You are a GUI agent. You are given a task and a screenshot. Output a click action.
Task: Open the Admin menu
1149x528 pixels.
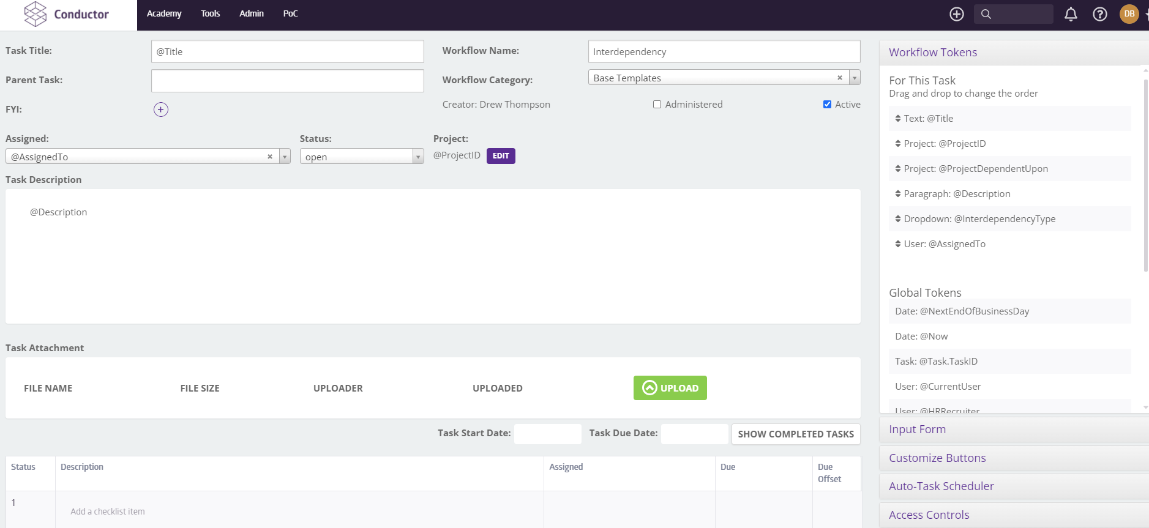click(251, 13)
